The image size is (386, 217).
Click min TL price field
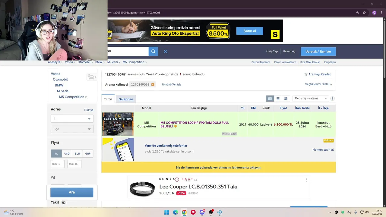click(x=58, y=164)
